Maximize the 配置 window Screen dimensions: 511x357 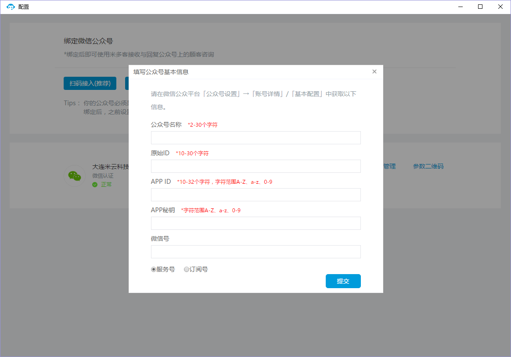(480, 7)
